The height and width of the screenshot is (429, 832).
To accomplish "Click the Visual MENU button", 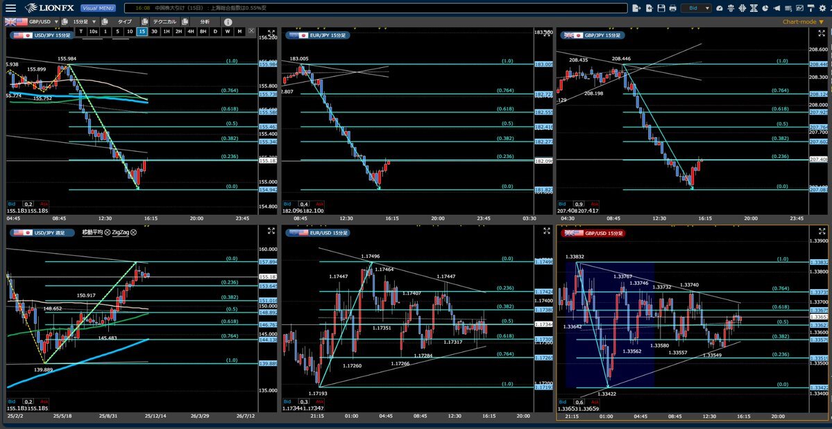I will coord(96,8).
